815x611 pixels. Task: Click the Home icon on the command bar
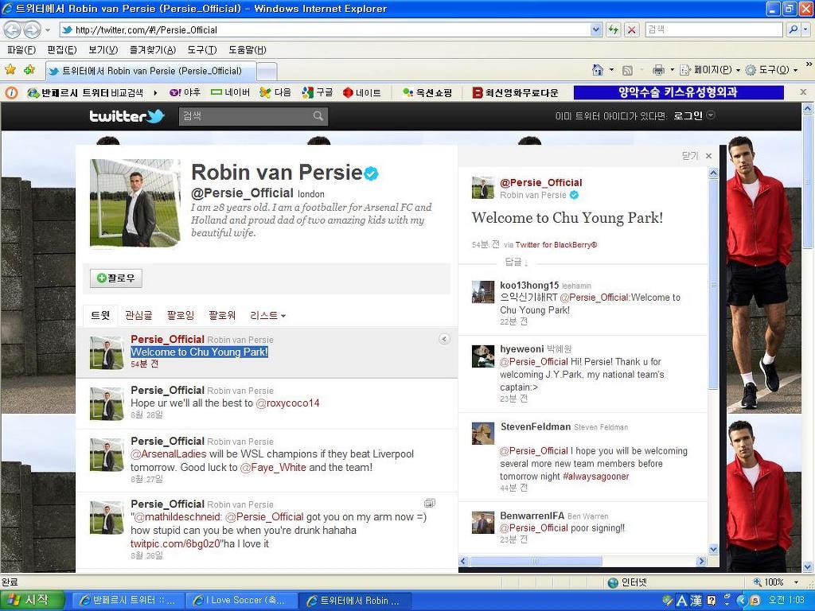tap(597, 70)
